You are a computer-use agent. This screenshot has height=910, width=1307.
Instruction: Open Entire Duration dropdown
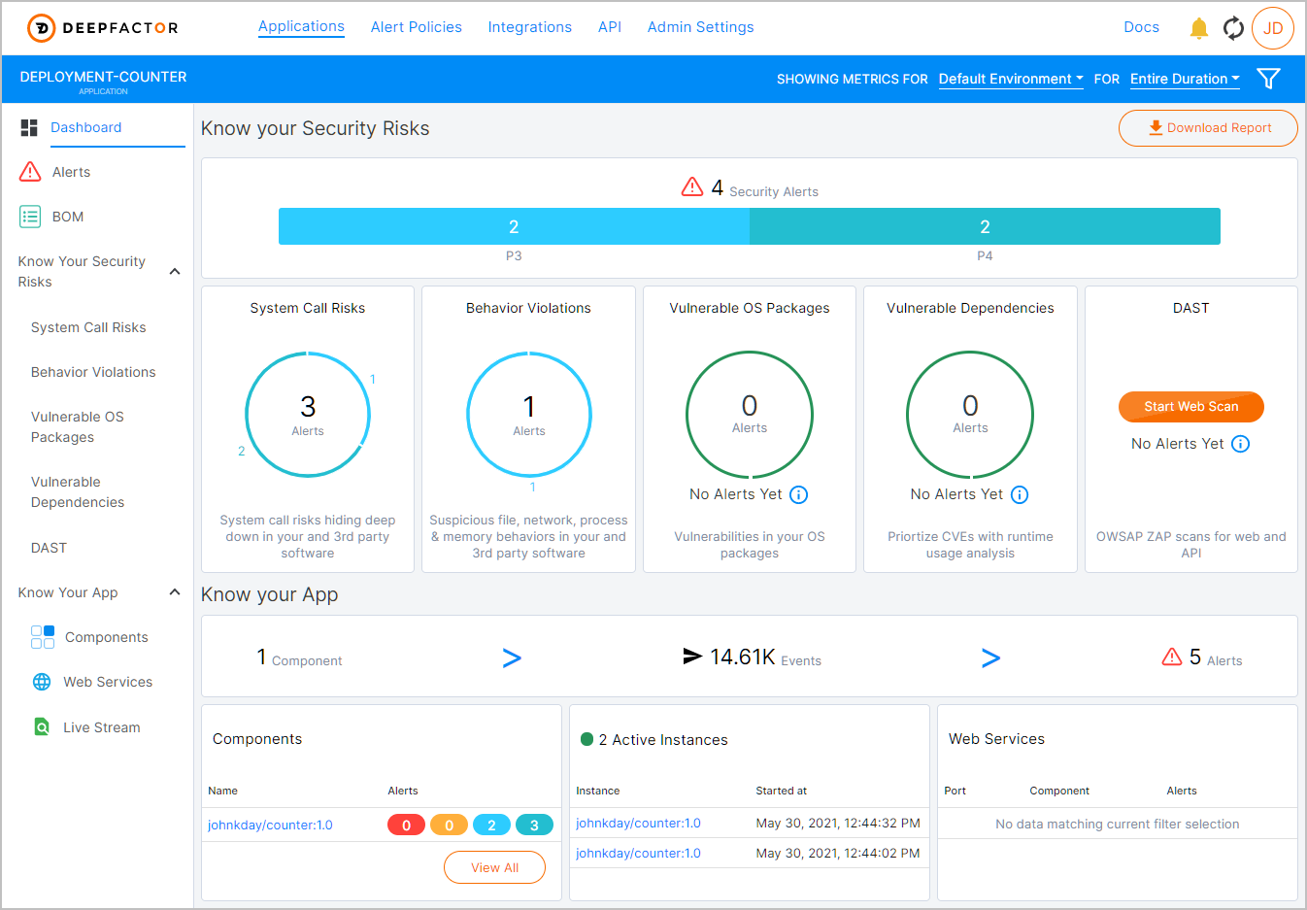[x=1185, y=79]
